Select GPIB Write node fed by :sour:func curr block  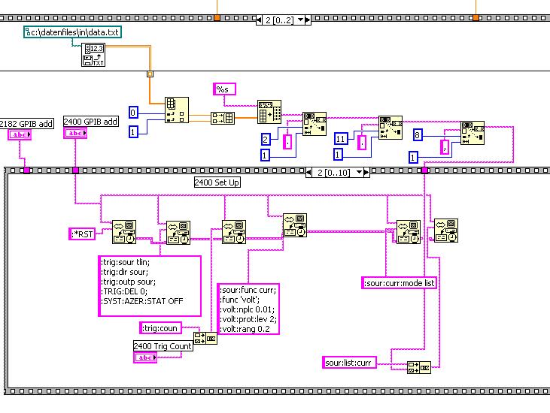click(295, 225)
